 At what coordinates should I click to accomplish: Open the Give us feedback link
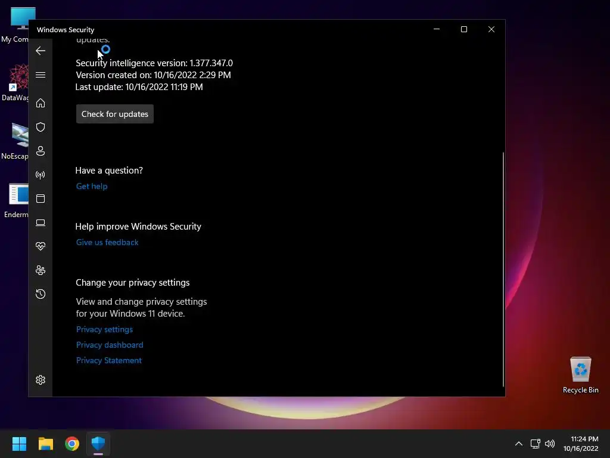(107, 242)
